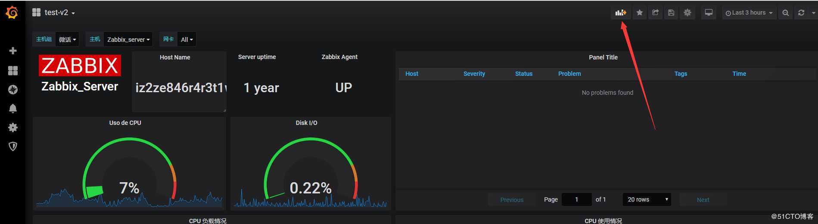This screenshot has height=224, width=818.
Task: Open Server Admin shield icon in sidebar
Action: tap(13, 146)
